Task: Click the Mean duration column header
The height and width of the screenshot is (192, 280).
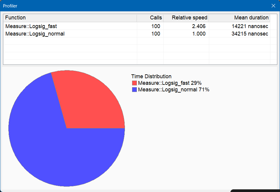Action: click(239, 18)
